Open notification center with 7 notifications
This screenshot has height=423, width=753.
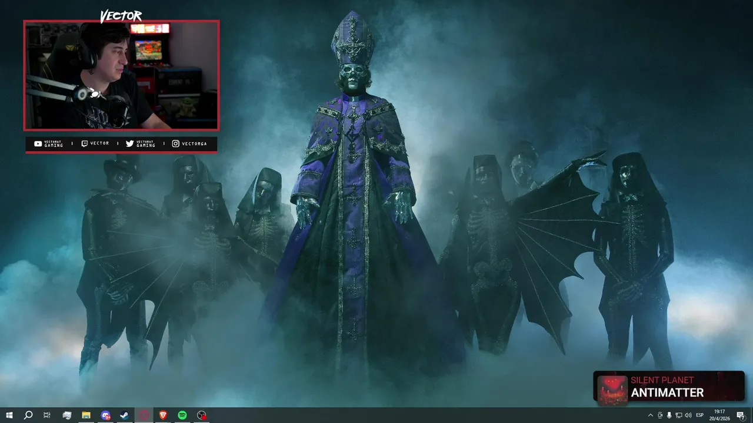(741, 415)
